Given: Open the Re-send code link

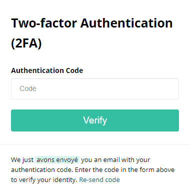Looking at the screenshot, I should pos(99,180).
